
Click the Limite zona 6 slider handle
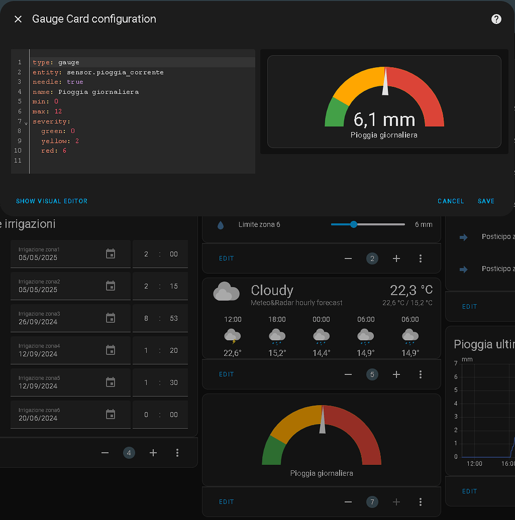354,224
